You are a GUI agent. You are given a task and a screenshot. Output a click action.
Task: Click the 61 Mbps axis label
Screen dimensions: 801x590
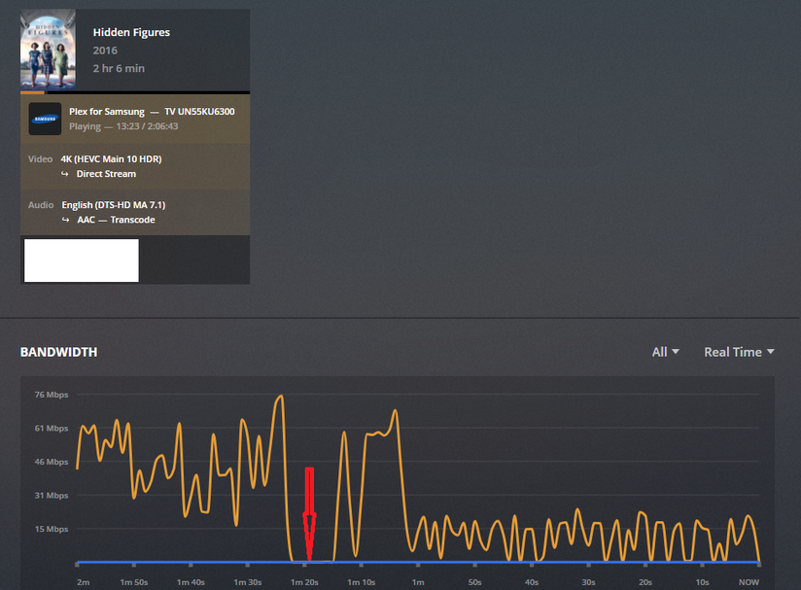[x=52, y=428]
